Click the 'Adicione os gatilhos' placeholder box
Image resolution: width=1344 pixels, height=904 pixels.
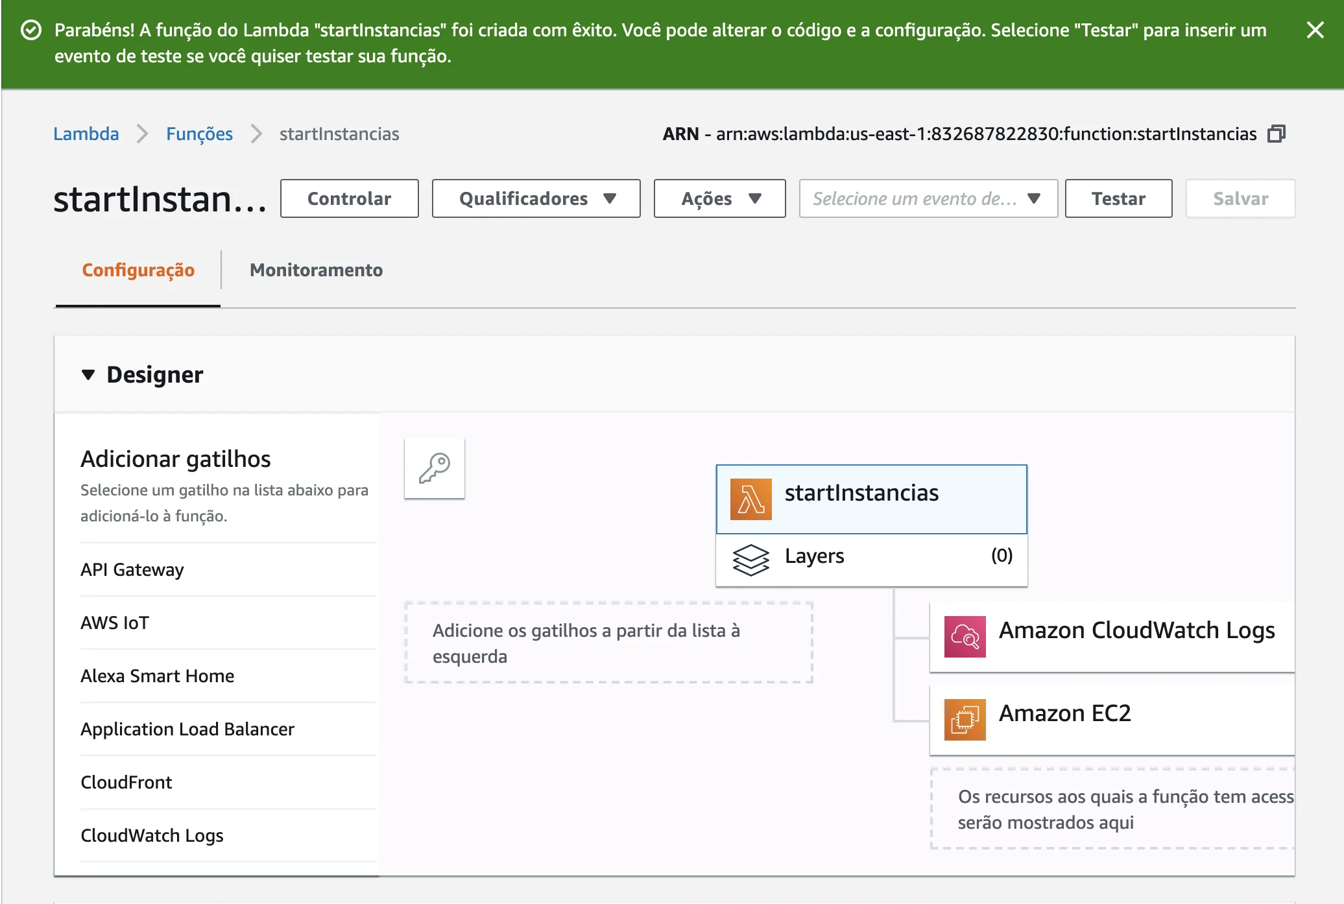(608, 643)
